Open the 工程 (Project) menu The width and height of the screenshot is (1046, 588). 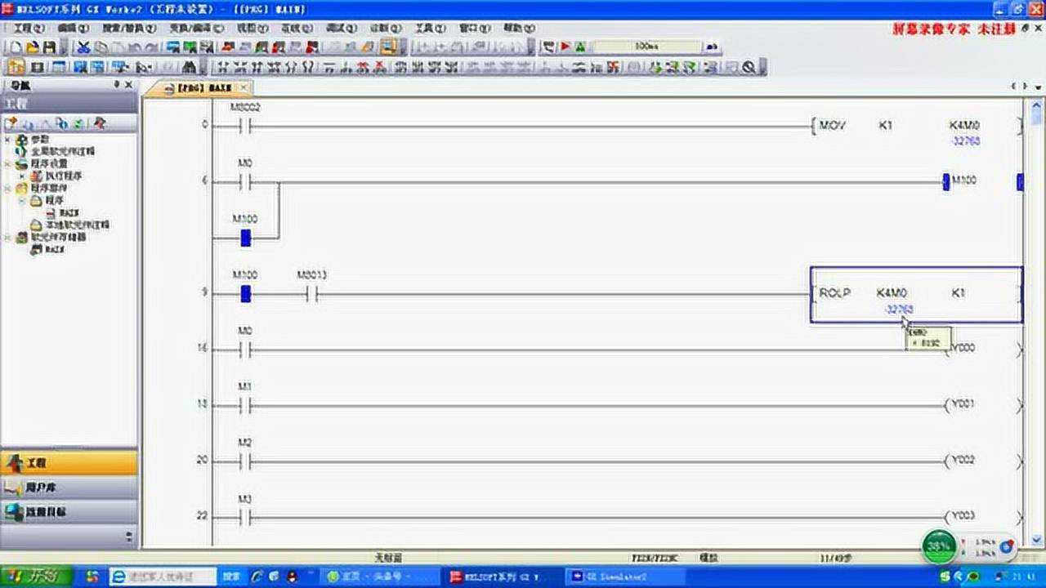[x=29, y=28]
